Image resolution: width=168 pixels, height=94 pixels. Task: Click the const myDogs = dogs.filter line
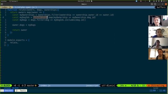pyautogui.click(x=49, y=20)
